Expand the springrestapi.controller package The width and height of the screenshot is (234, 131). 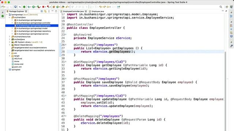(12, 23)
